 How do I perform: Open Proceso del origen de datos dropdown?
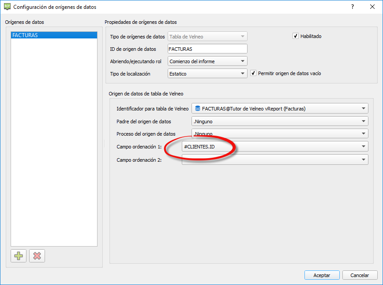[279, 133]
